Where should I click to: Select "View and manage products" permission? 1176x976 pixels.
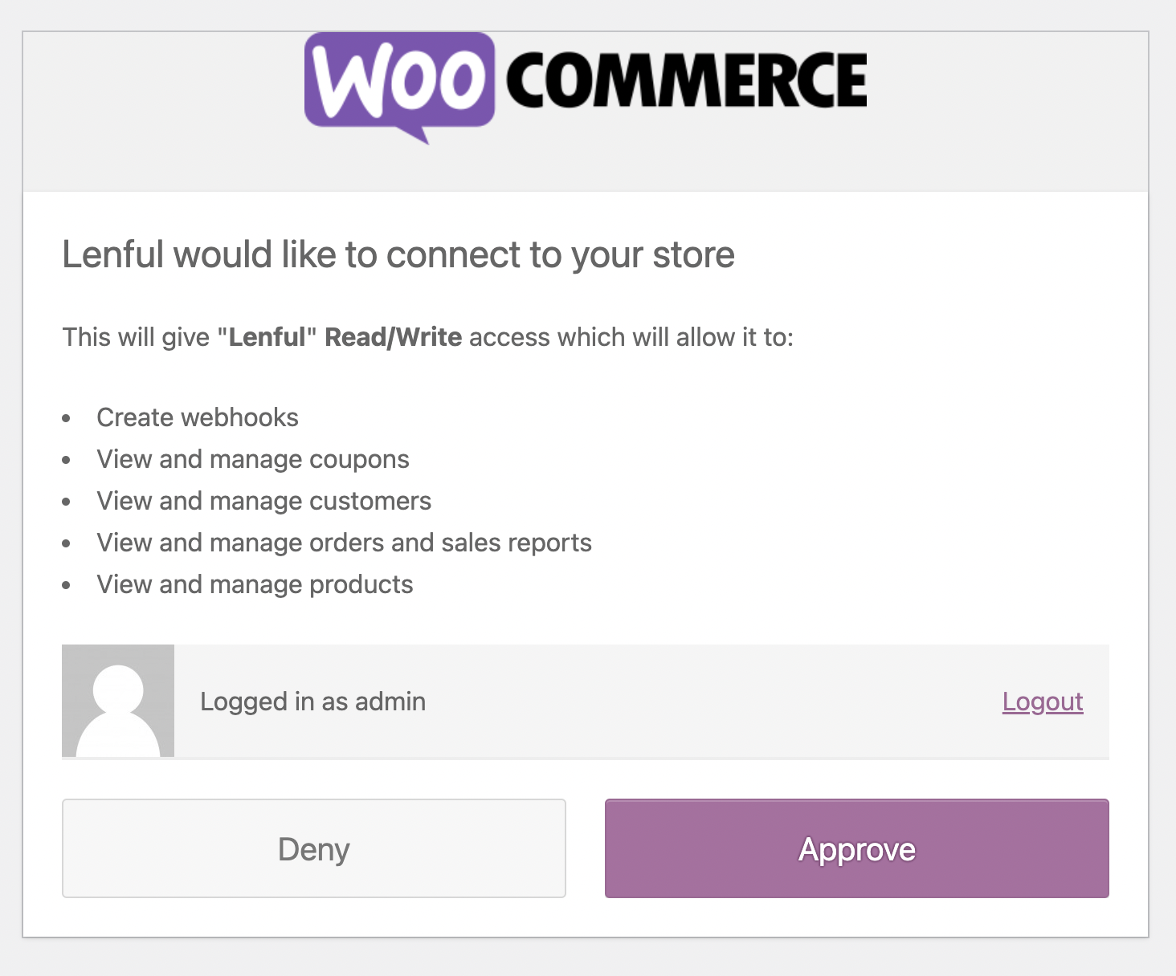255,584
